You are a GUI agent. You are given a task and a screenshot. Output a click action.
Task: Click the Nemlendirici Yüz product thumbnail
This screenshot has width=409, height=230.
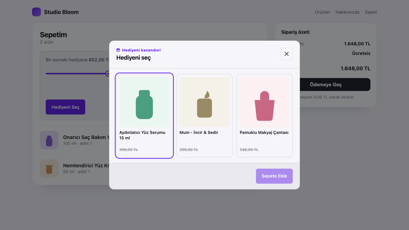[x=49, y=168]
